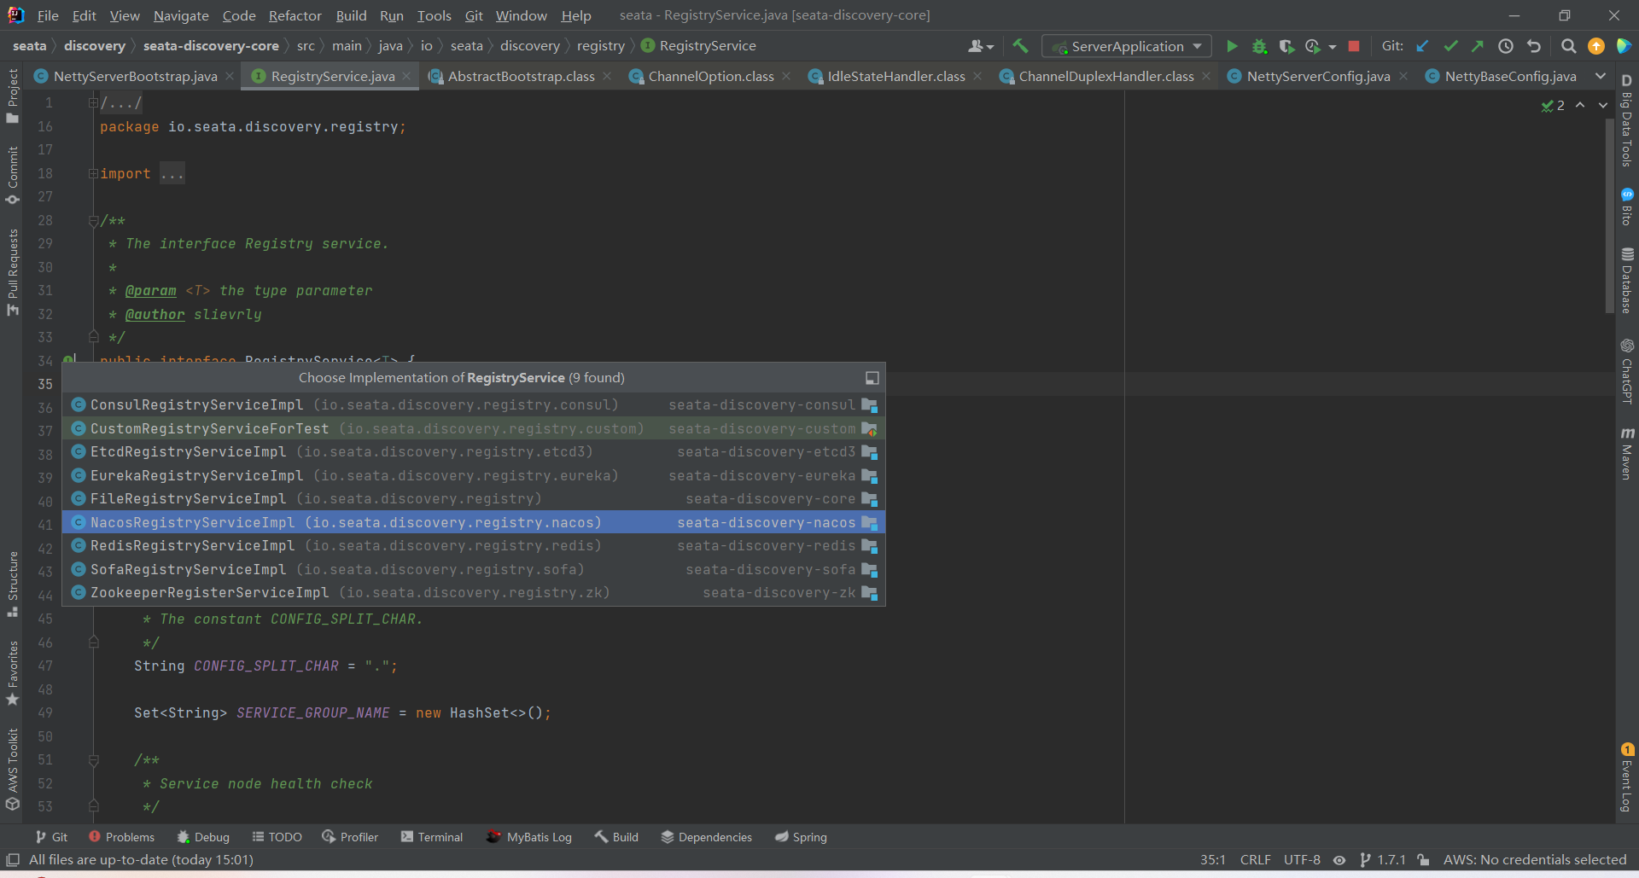The height and width of the screenshot is (878, 1639).
Task: Open Git branch 1.7.1 selector
Action: pyautogui.click(x=1383, y=860)
